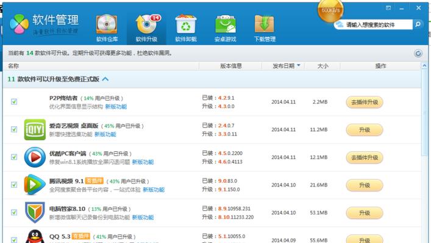Click the four-leaf clover app logo
Viewport: 431px width, 243px height.
pos(19,24)
